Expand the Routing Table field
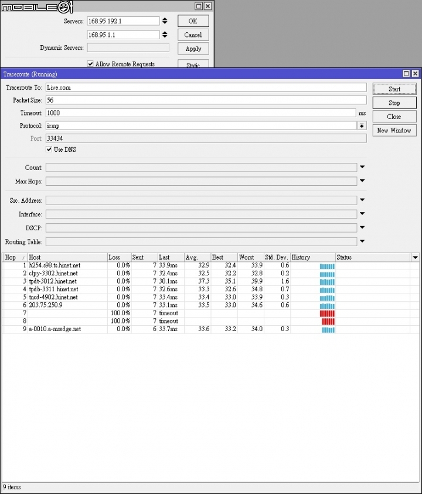This screenshot has width=422, height=494. [362, 241]
